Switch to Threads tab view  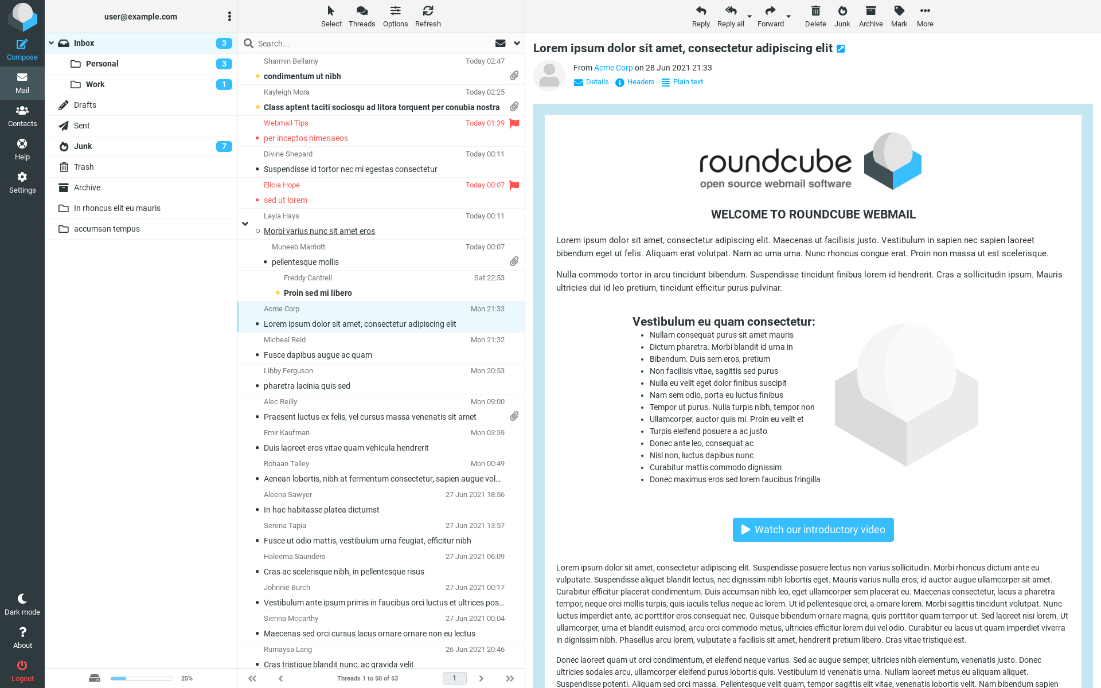coord(361,15)
